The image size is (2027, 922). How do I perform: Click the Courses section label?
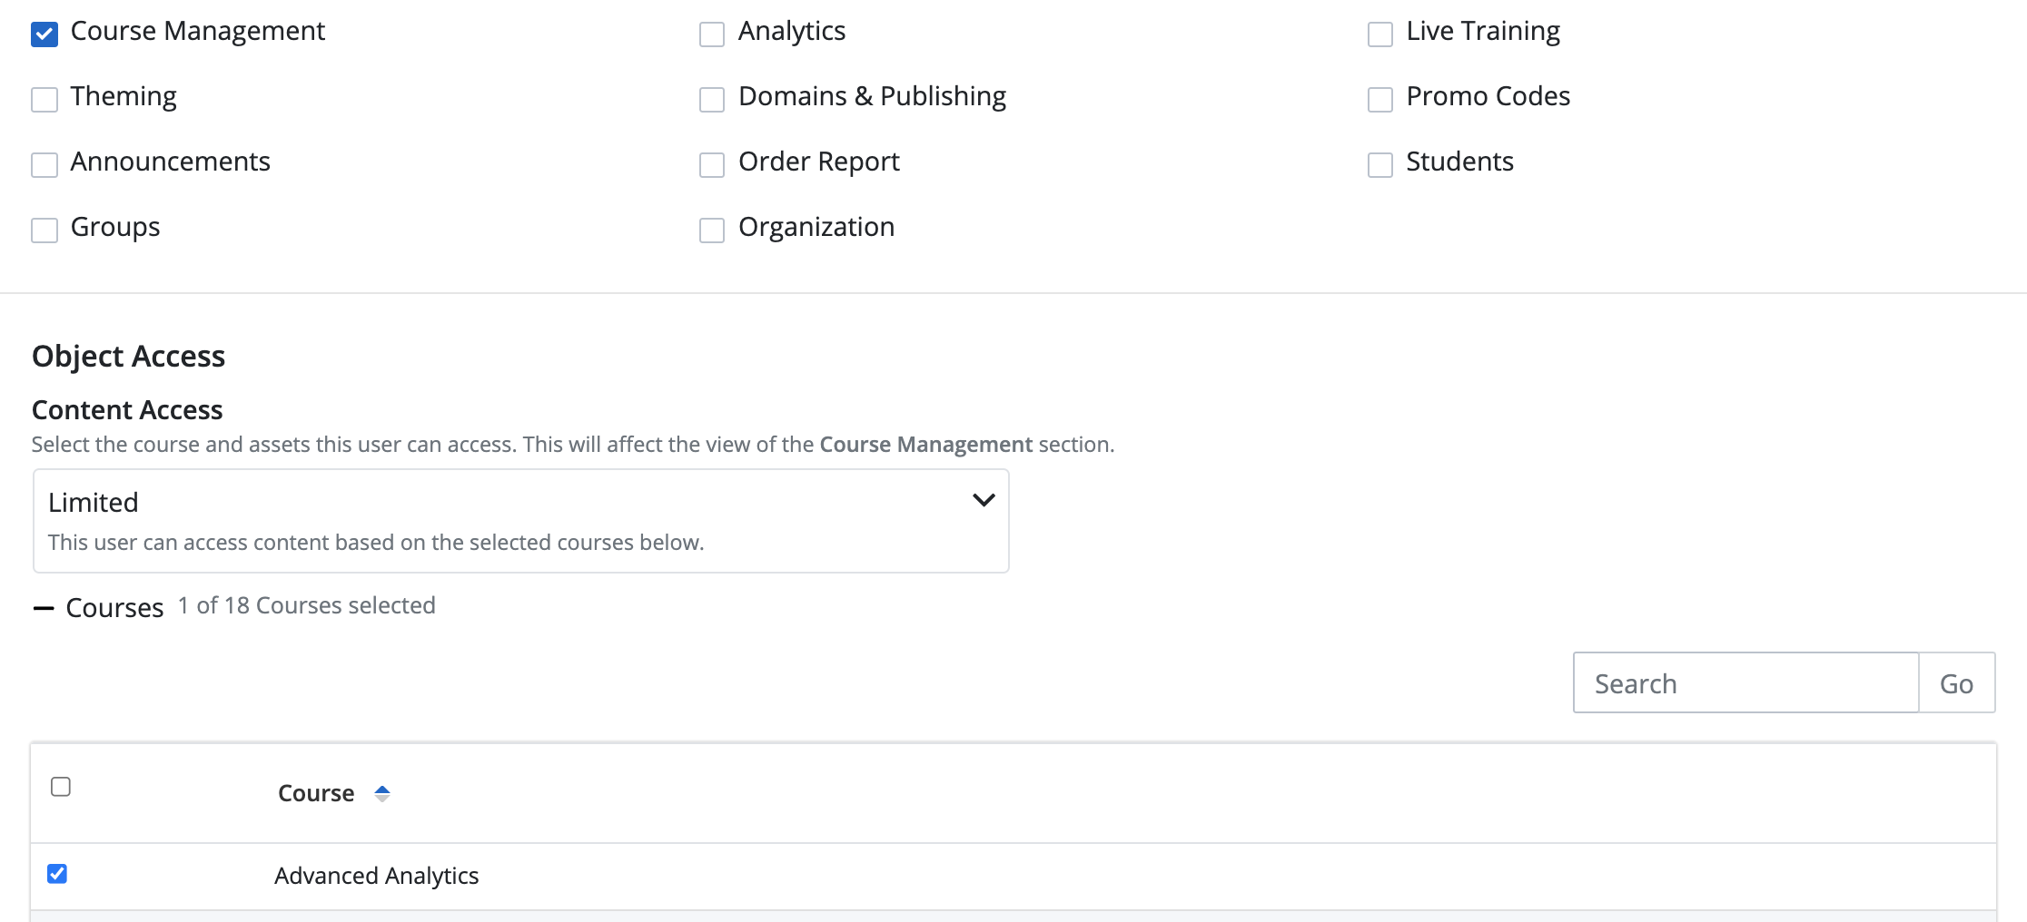114,608
